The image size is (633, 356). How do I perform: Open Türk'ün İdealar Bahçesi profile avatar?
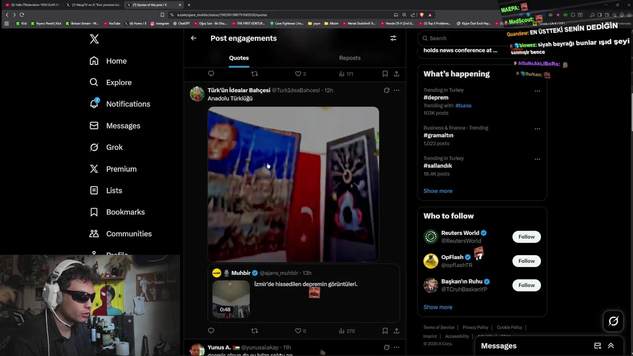197,93
